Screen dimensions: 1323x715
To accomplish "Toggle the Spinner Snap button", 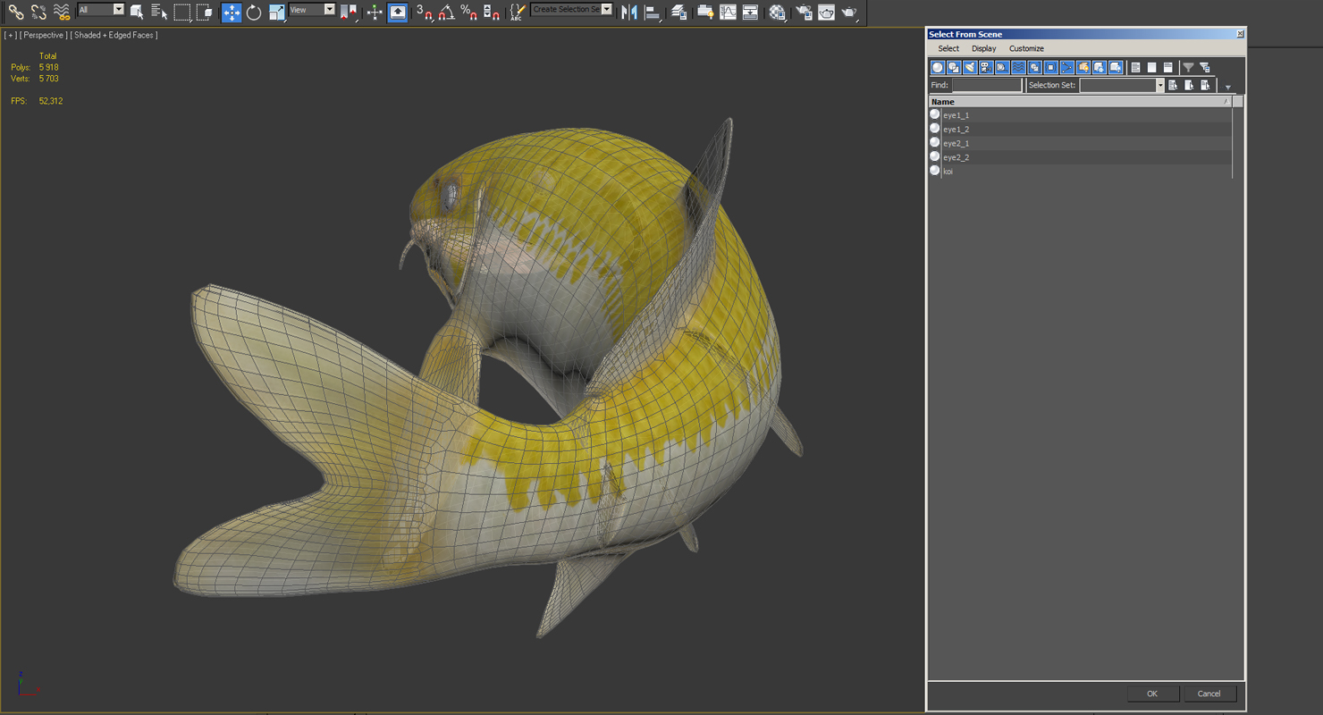I will (x=492, y=12).
